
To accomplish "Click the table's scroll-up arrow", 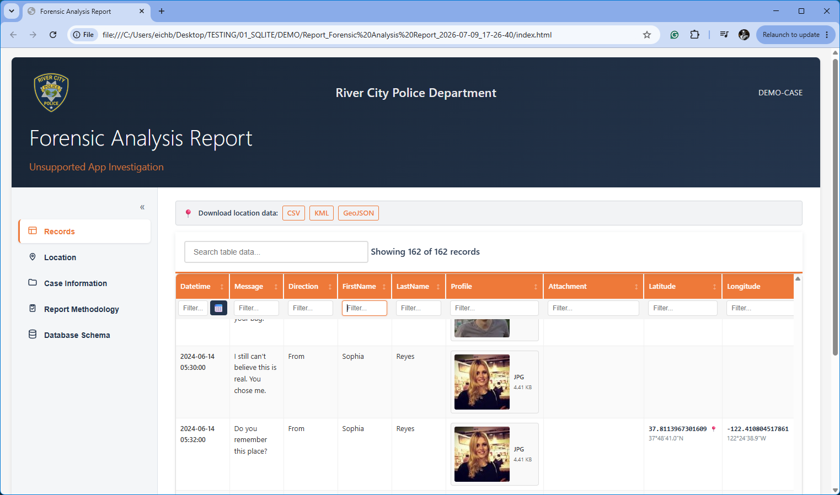I will pyautogui.click(x=798, y=278).
